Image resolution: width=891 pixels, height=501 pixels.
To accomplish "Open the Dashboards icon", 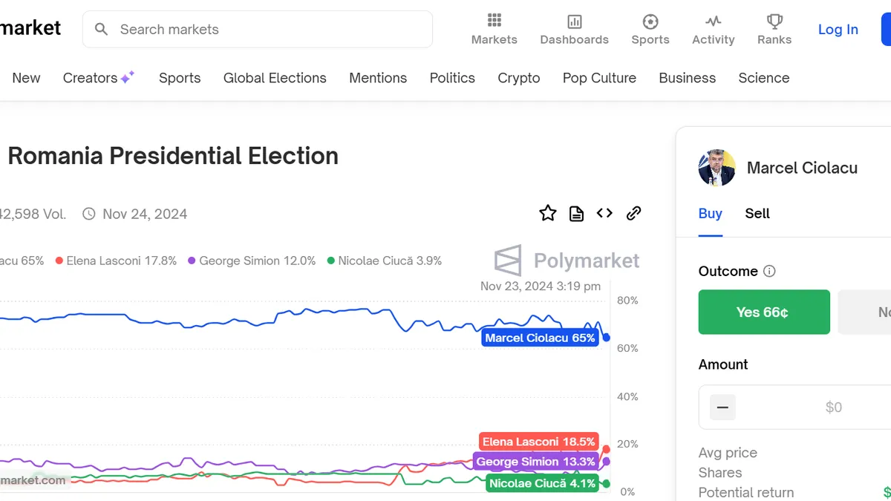I will [574, 21].
